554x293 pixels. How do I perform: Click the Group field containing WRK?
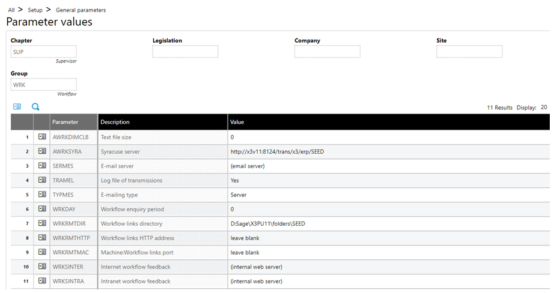pyautogui.click(x=43, y=85)
